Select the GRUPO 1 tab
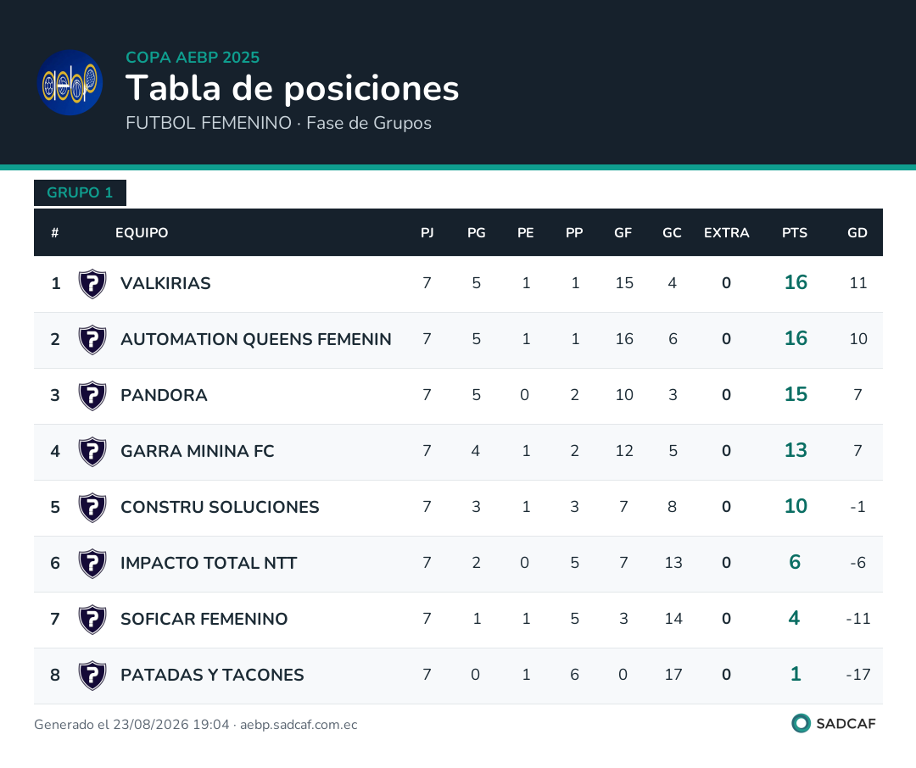 (80, 192)
